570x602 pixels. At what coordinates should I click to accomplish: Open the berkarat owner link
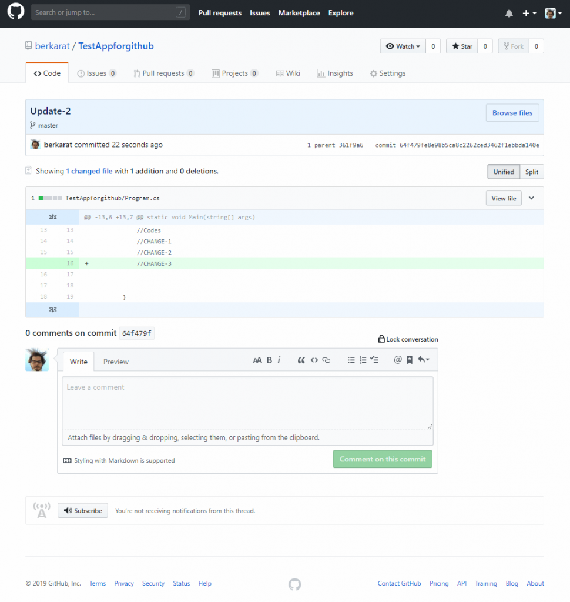click(x=52, y=46)
